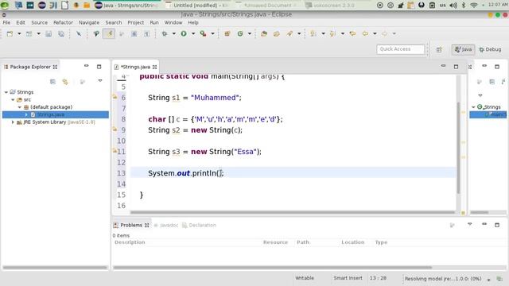Open the Edit menu
The image size is (509, 286).
(21, 23)
